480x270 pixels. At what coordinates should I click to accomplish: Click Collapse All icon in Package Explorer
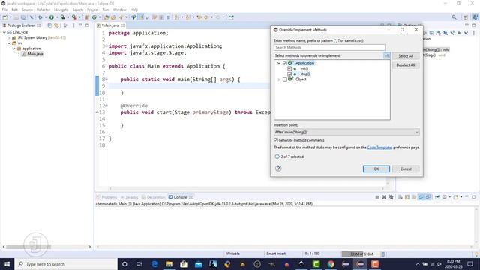(49, 25)
